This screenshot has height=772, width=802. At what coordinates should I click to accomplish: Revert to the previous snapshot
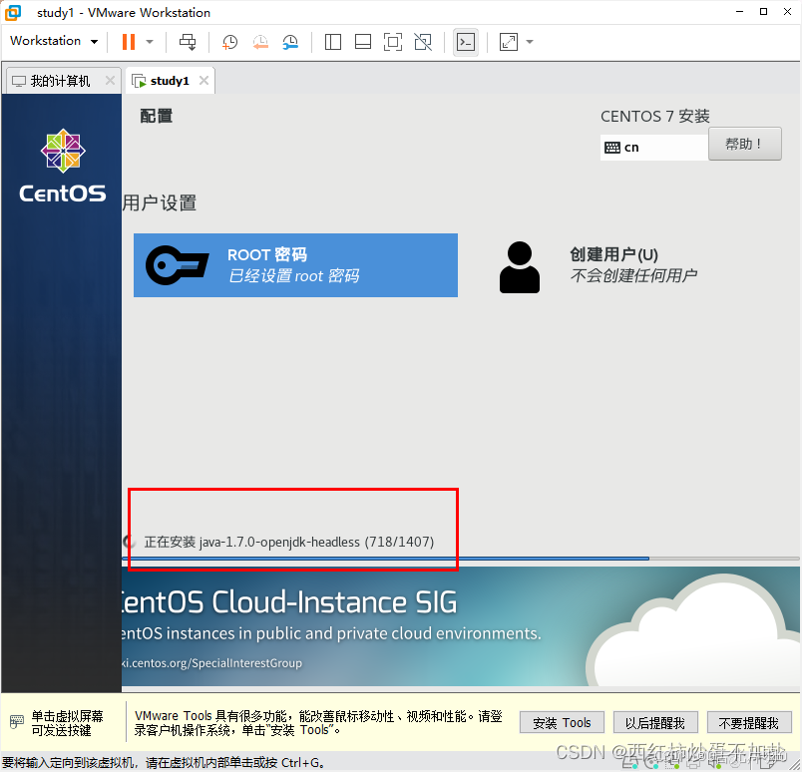(260, 42)
